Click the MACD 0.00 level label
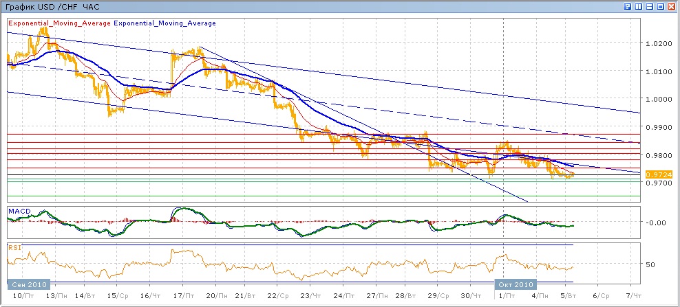 [x=656, y=223]
